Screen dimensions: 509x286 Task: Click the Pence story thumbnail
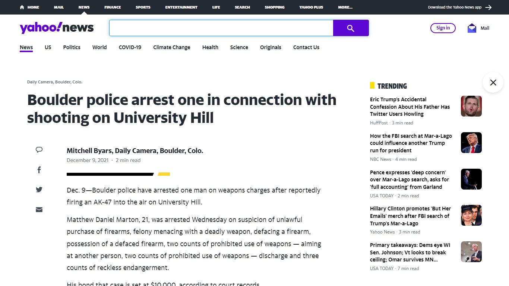(x=471, y=179)
